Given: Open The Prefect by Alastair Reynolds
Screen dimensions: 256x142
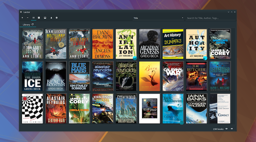Looking at the screenshot, I should point(126,76).
